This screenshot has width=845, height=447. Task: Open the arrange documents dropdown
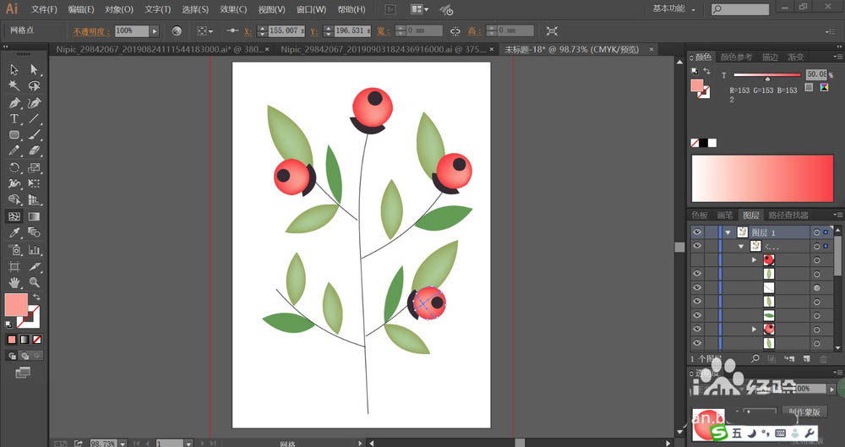(420, 9)
